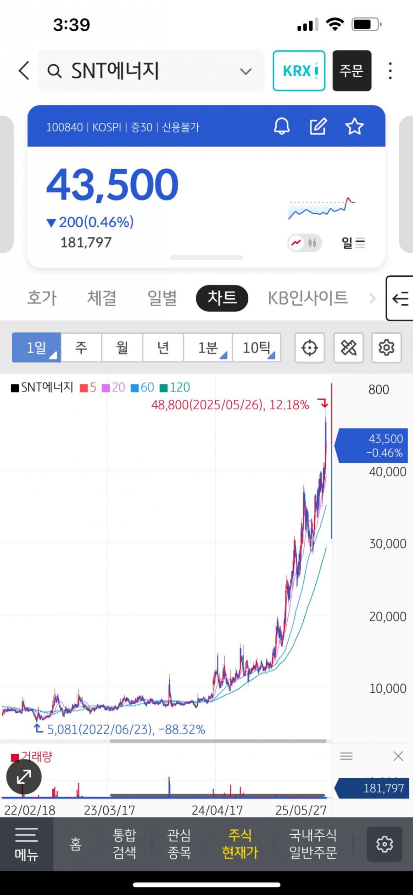Click the 120-day moving average legend
Screen dimensions: 413x895
click(175, 388)
